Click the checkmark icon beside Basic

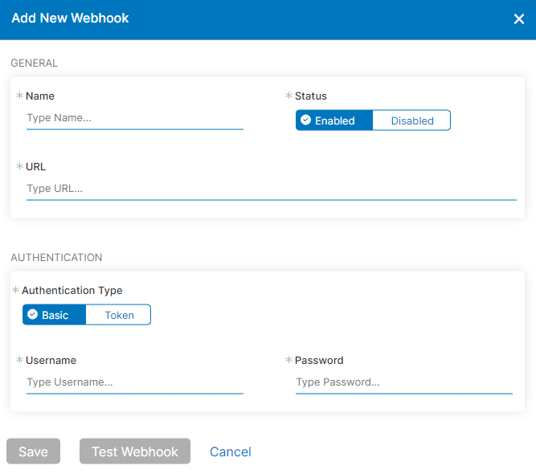pyautogui.click(x=33, y=315)
